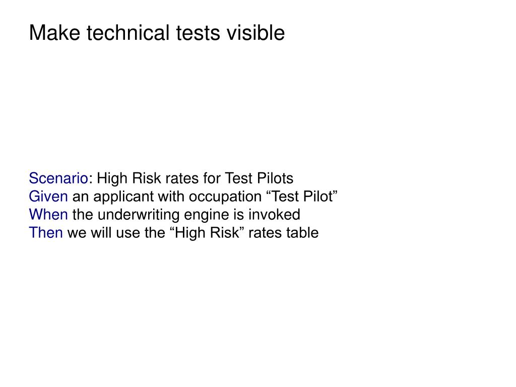Image resolution: width=516 pixels, height=387 pixels.
Task: Select the blue "Scenario" keyword
Action: click(58, 178)
